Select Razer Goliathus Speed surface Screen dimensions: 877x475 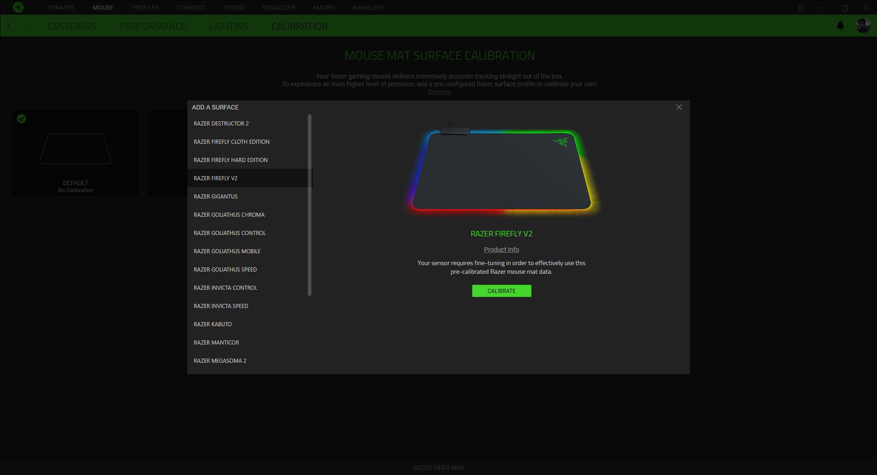[248, 270]
